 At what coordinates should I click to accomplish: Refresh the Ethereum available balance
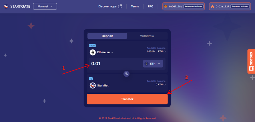(164, 52)
